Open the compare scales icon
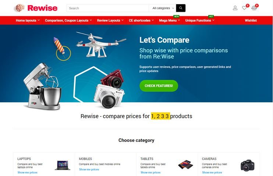Image resolution: width=273 pixels, height=176 pixels. 254,8
